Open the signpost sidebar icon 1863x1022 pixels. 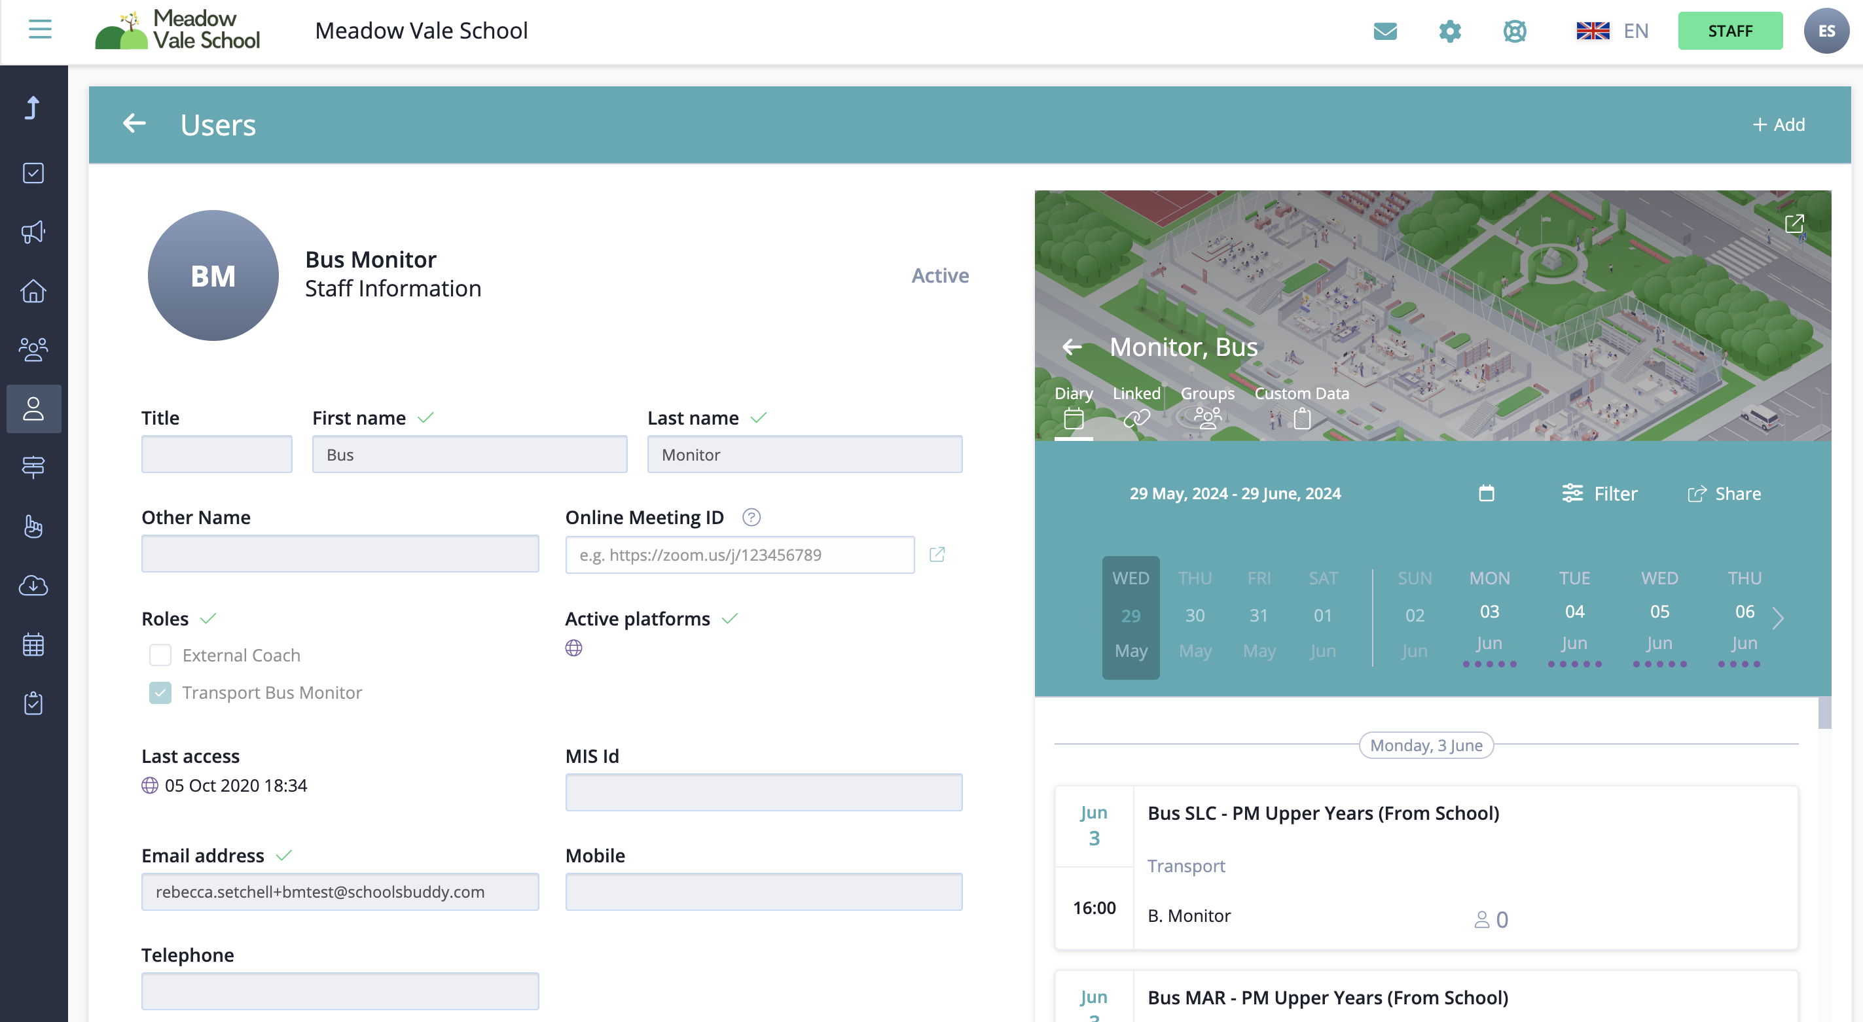click(33, 468)
